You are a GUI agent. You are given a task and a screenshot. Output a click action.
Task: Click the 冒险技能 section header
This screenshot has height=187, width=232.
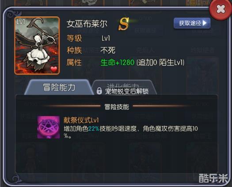tap(117, 107)
